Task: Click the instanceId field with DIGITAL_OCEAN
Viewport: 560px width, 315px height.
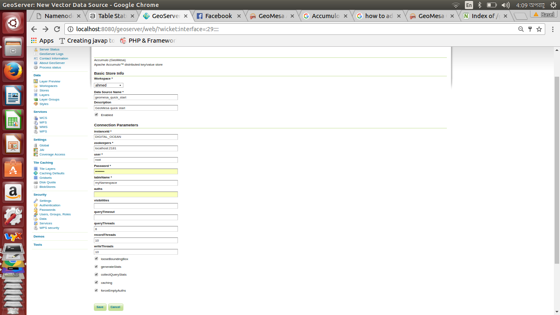Action: point(136,137)
